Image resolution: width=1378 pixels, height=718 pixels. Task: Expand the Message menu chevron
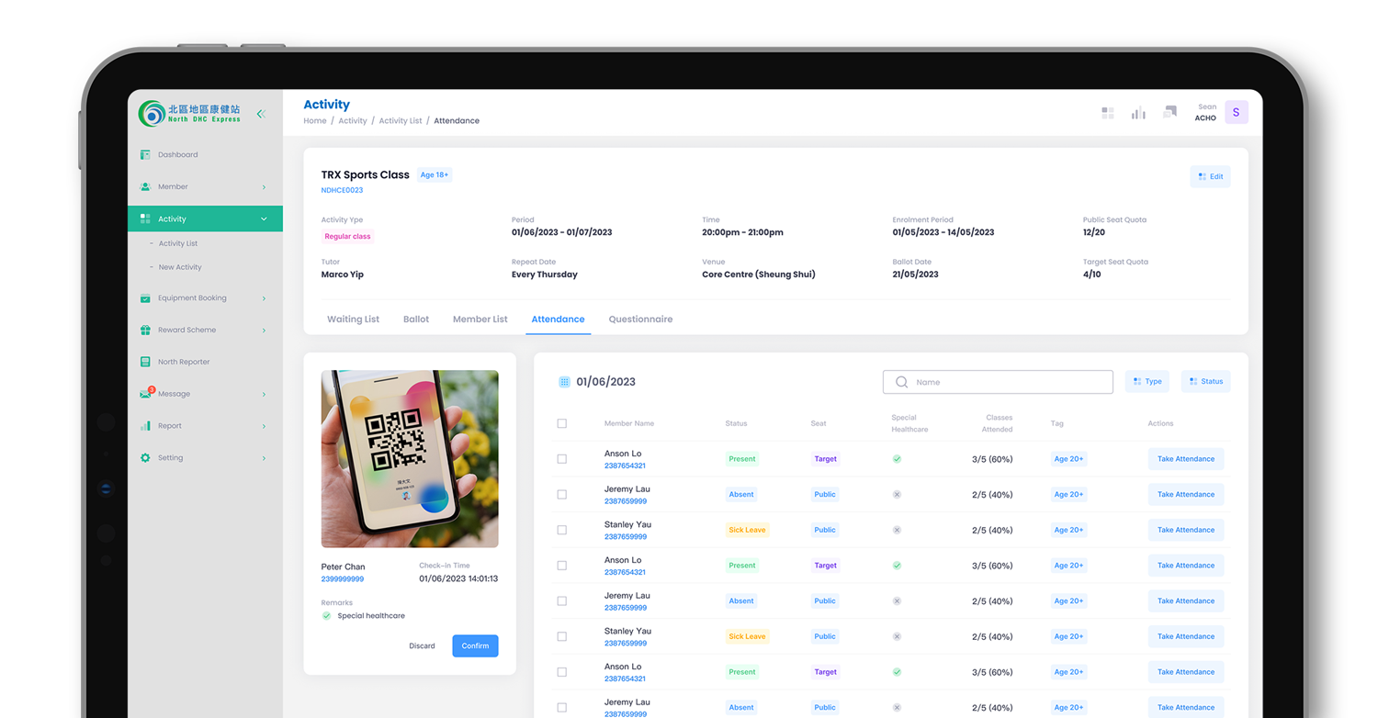[x=264, y=394]
